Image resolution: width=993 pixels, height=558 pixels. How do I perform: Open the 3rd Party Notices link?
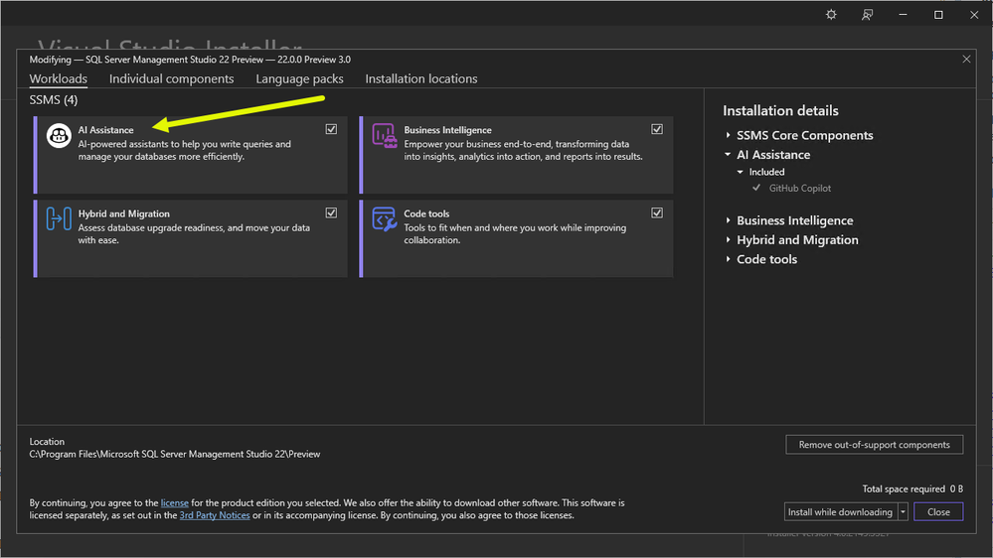tap(215, 515)
